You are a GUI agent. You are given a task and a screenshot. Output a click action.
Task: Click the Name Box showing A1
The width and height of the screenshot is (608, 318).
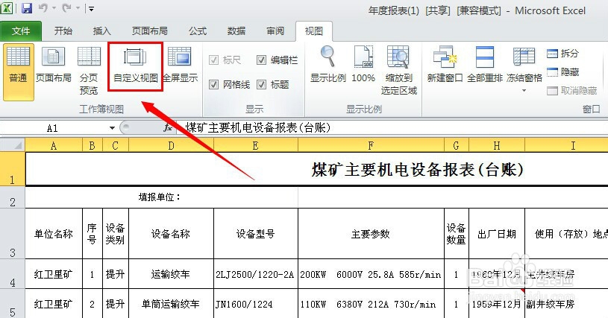point(52,128)
